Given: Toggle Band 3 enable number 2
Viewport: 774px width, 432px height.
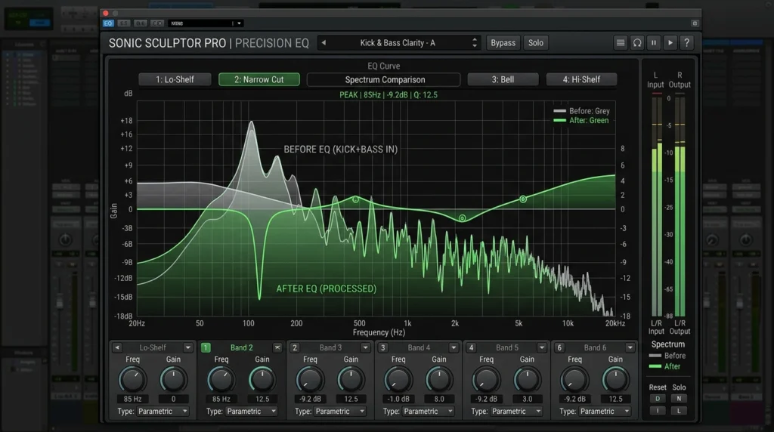Looking at the screenshot, I should 295,347.
